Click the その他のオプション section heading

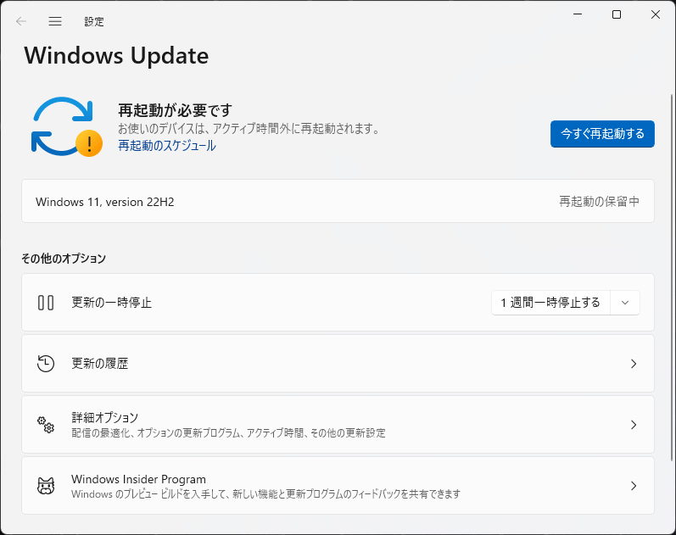pyautogui.click(x=64, y=259)
